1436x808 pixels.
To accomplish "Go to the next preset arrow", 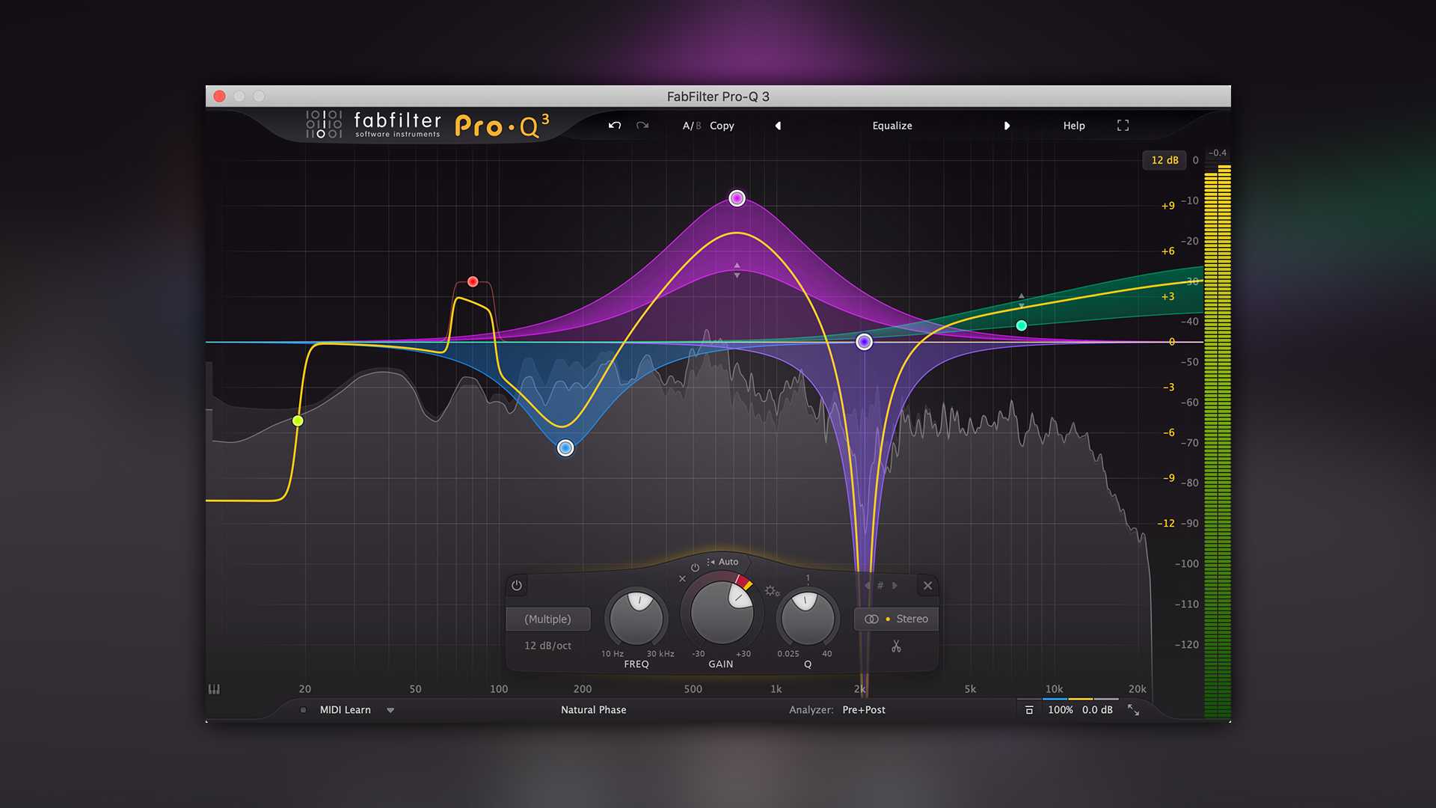I will (x=1007, y=126).
